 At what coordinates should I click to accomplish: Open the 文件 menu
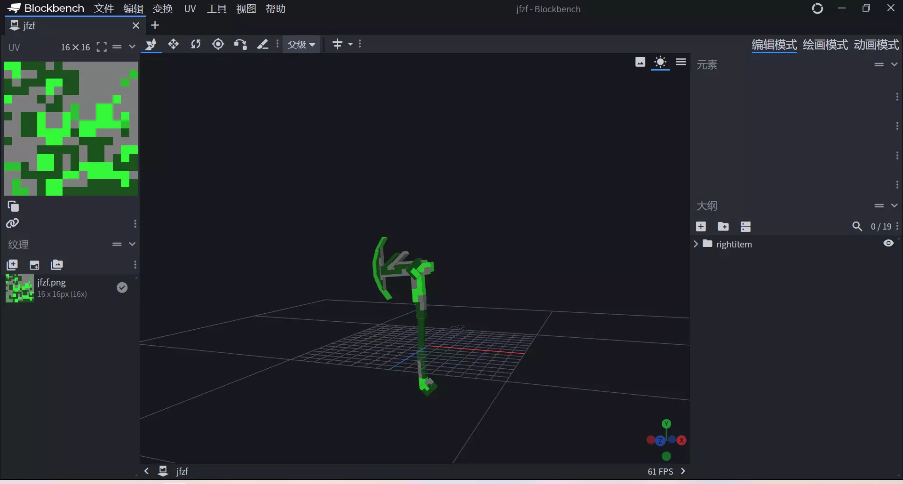(104, 8)
